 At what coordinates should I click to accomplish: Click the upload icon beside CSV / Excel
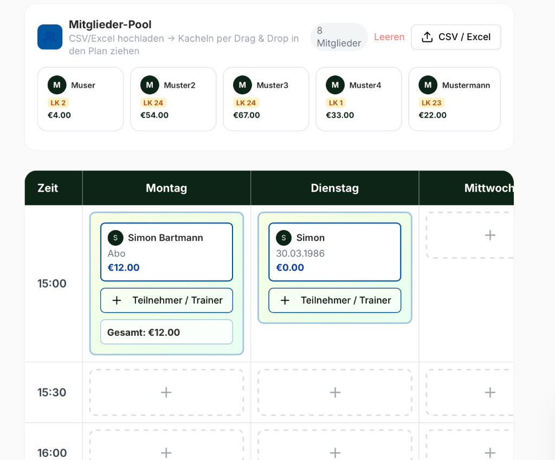point(427,37)
